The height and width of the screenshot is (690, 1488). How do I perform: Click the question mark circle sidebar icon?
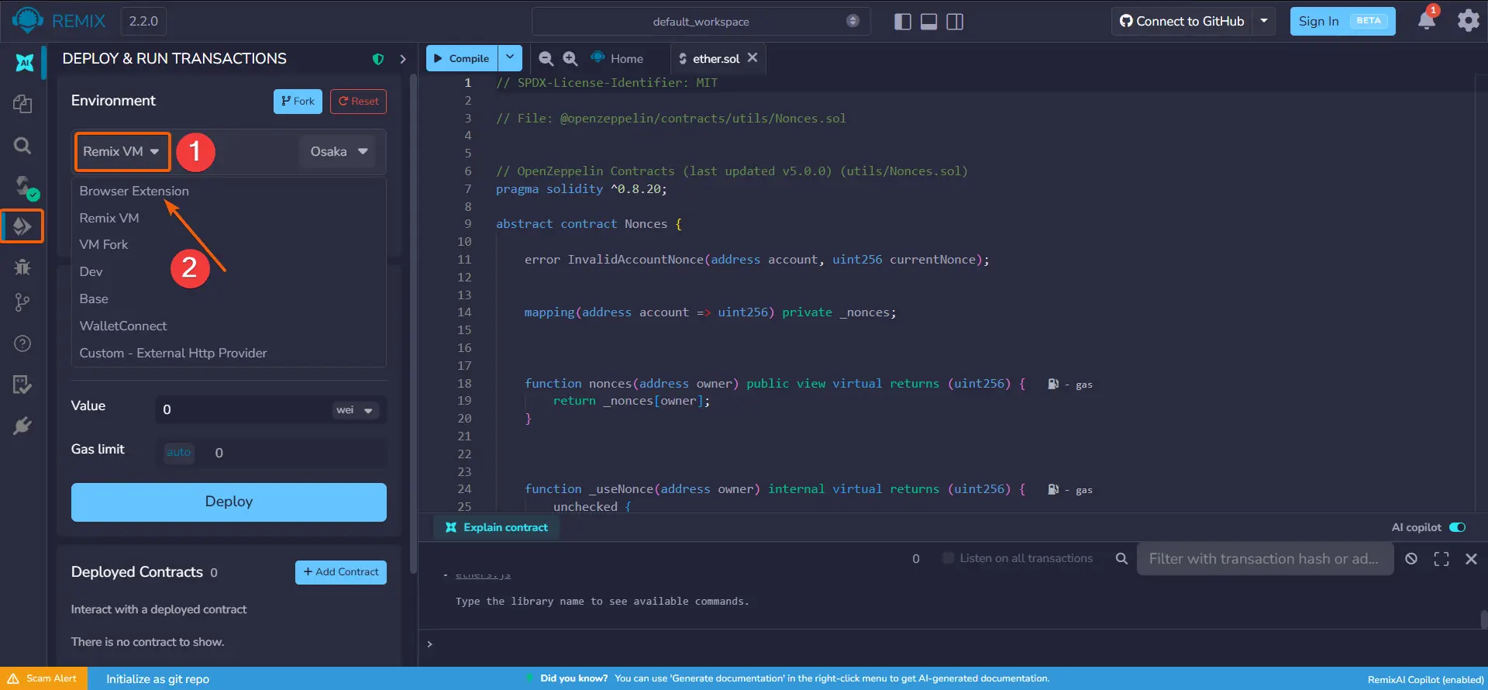pos(22,343)
